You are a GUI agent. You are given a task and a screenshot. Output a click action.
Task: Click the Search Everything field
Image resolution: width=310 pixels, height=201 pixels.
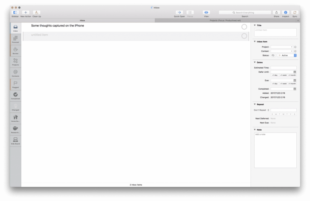click(x=245, y=12)
